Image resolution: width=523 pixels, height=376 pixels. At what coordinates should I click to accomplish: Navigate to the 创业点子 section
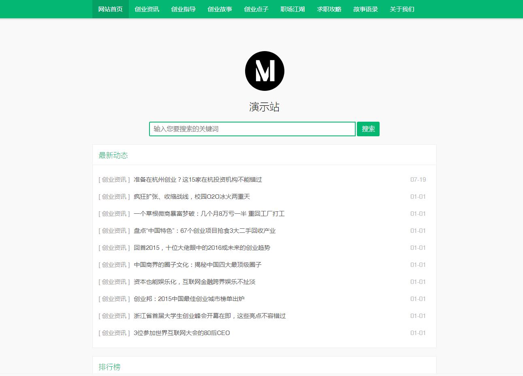coord(256,9)
